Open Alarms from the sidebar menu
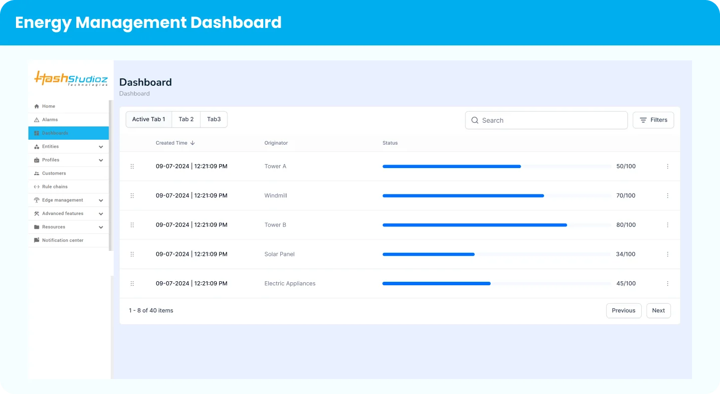The image size is (720, 394). (68, 120)
